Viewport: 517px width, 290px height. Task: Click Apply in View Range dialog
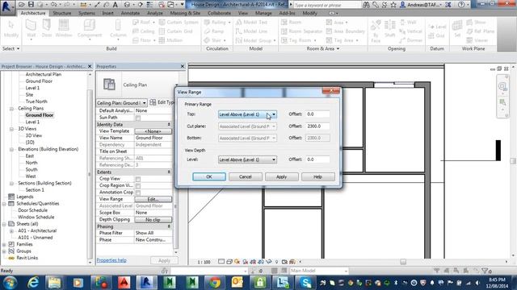pyautogui.click(x=282, y=177)
